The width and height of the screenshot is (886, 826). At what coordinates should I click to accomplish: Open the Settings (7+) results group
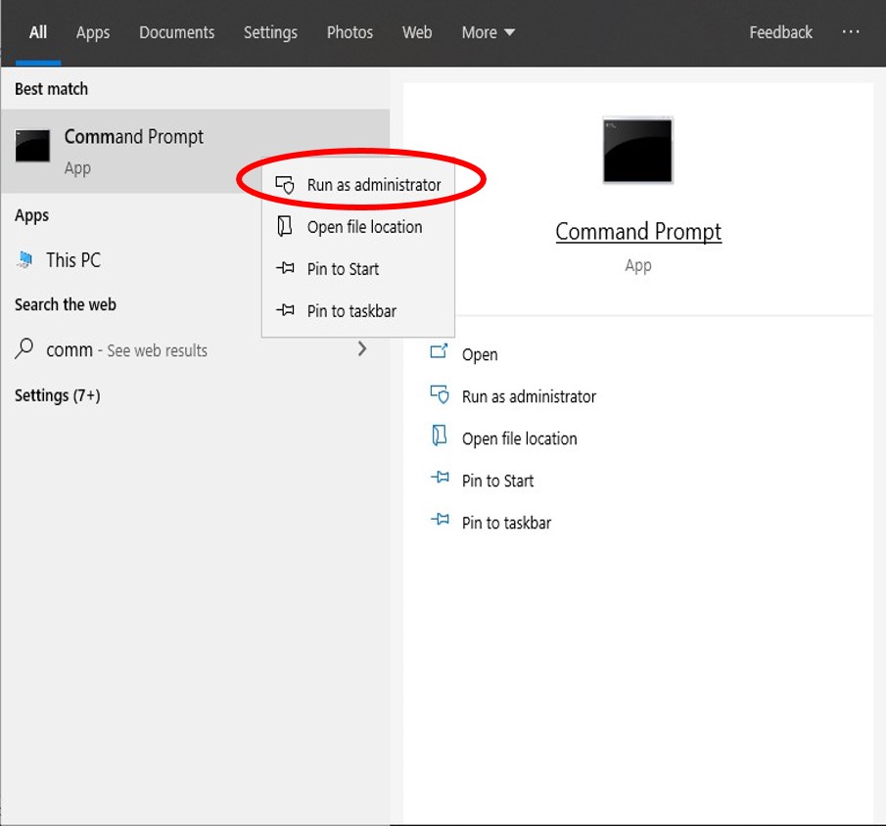click(x=57, y=395)
